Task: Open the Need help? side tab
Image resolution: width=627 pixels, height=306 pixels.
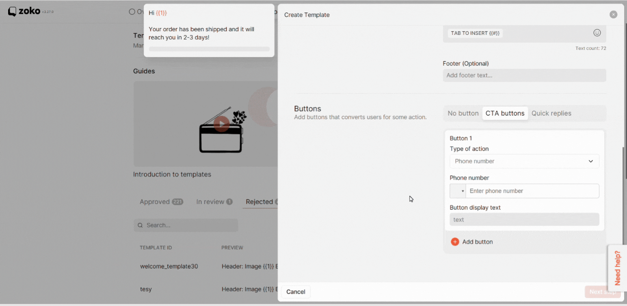Action: [617, 268]
